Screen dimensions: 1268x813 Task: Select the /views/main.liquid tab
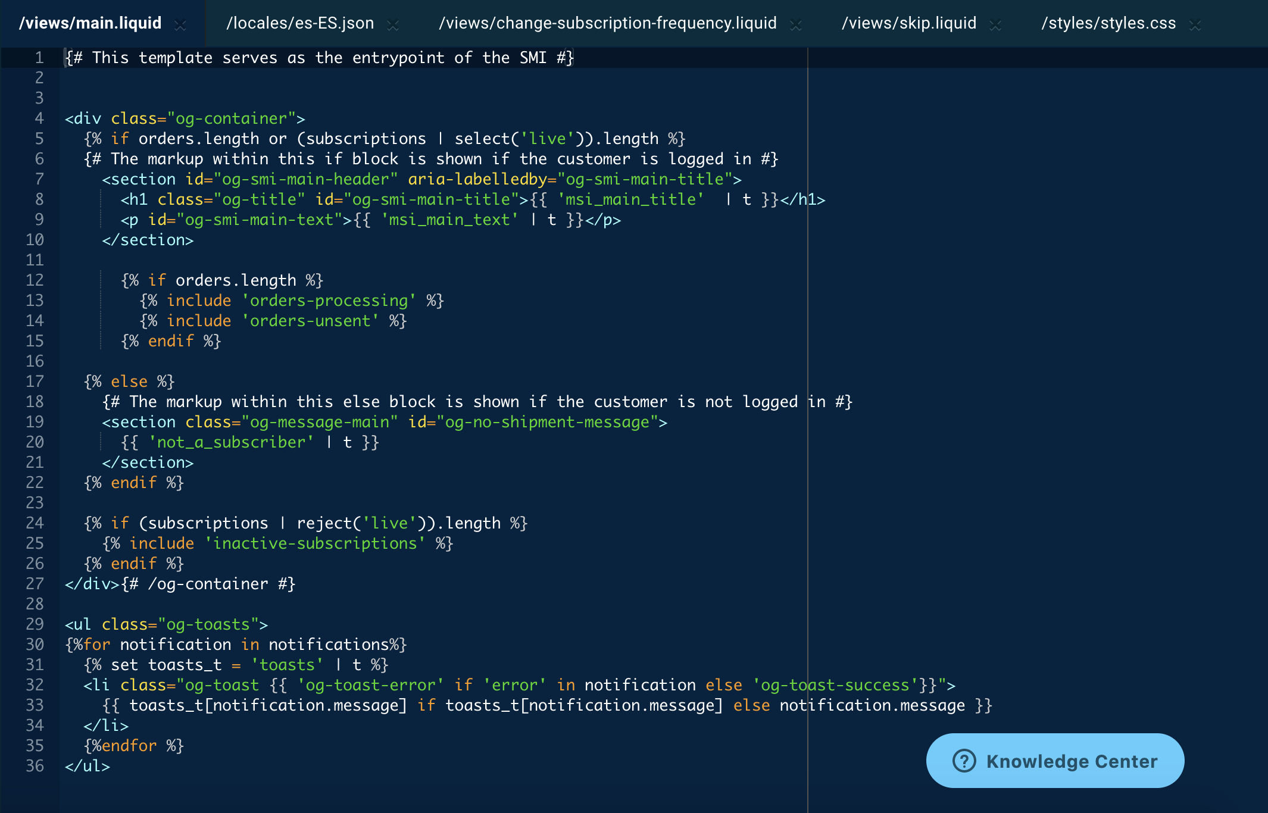click(90, 23)
